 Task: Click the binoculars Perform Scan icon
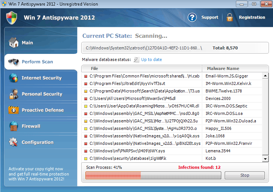tap(13, 62)
